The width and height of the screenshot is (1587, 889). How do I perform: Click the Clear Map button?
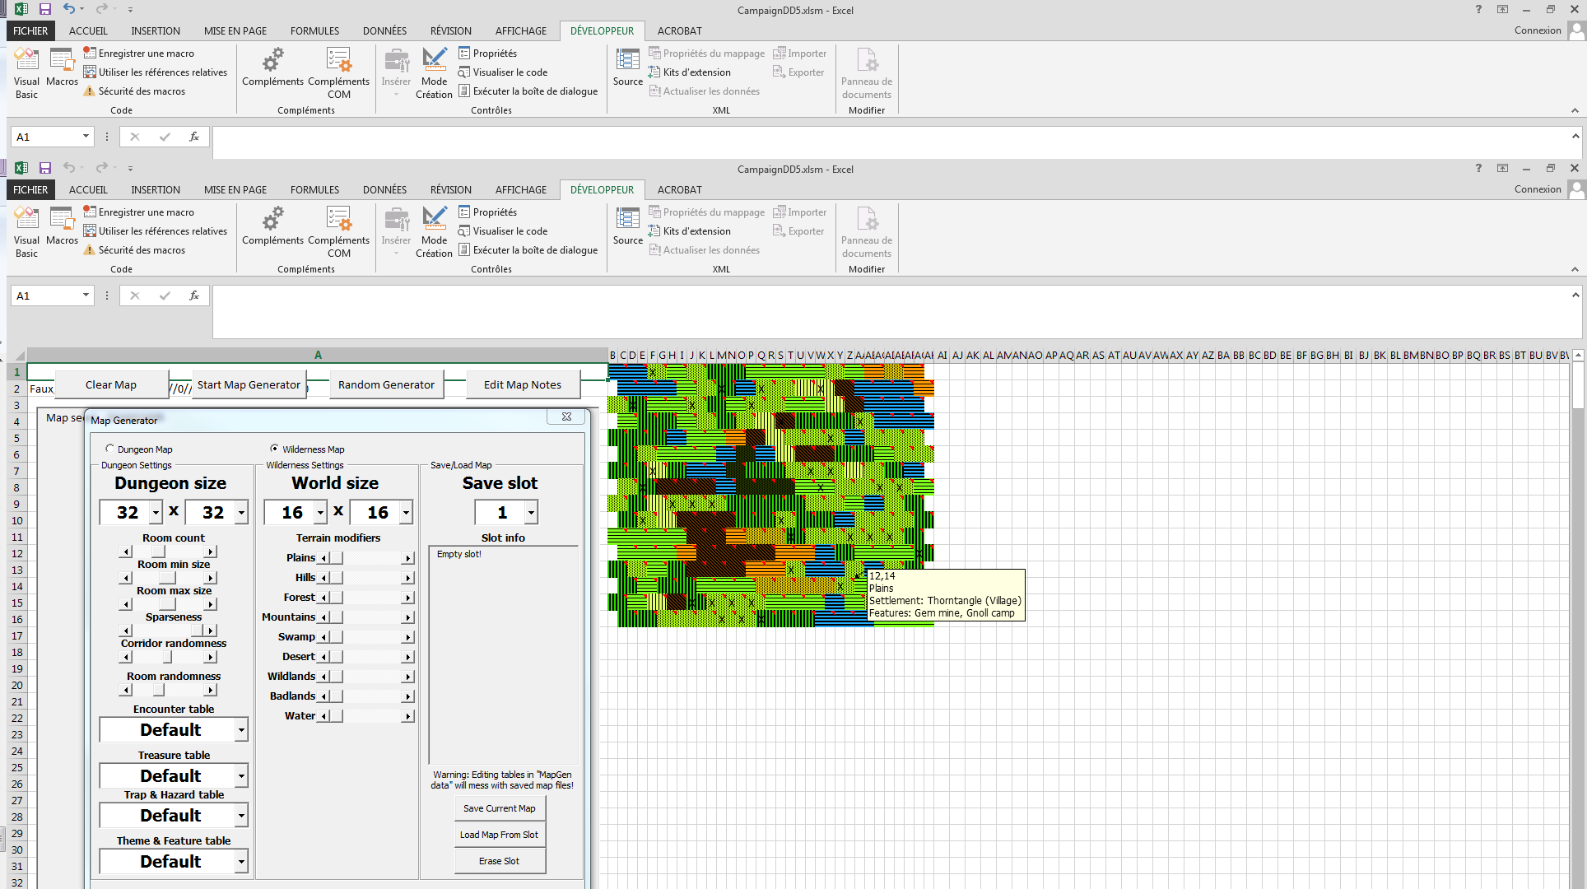click(111, 384)
